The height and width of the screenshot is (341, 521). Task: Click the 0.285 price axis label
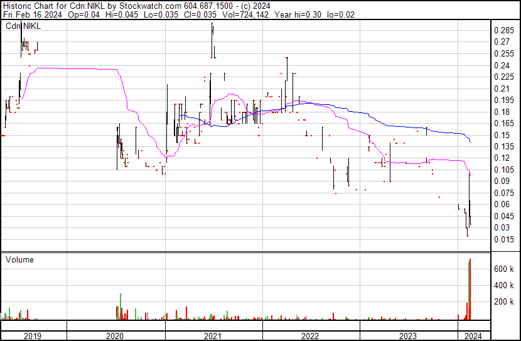point(503,30)
